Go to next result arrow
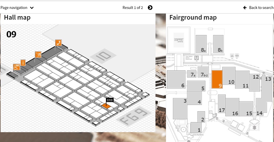The height and width of the screenshot is (142, 274). coord(150,8)
